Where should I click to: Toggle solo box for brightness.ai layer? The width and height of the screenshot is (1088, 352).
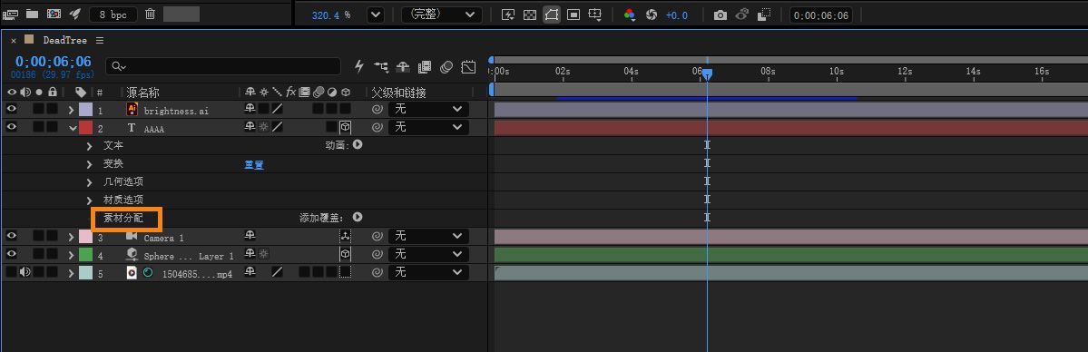coord(39,109)
